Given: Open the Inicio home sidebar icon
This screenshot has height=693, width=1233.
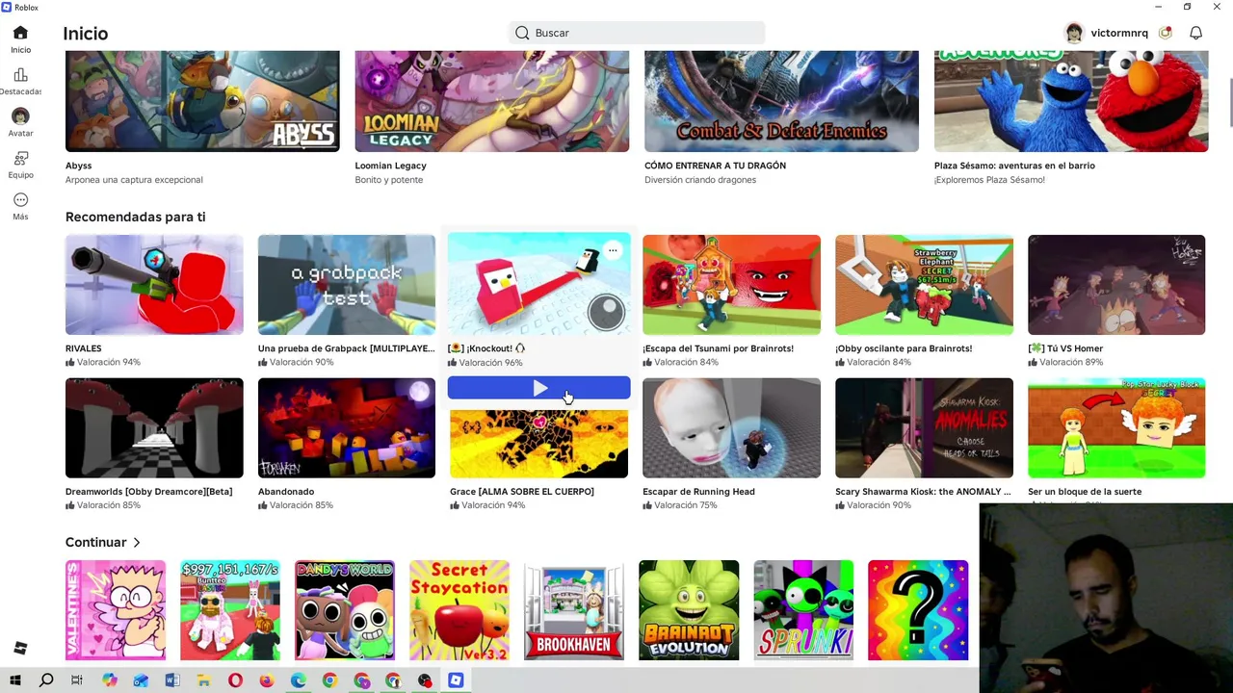Looking at the screenshot, I should pos(20,33).
